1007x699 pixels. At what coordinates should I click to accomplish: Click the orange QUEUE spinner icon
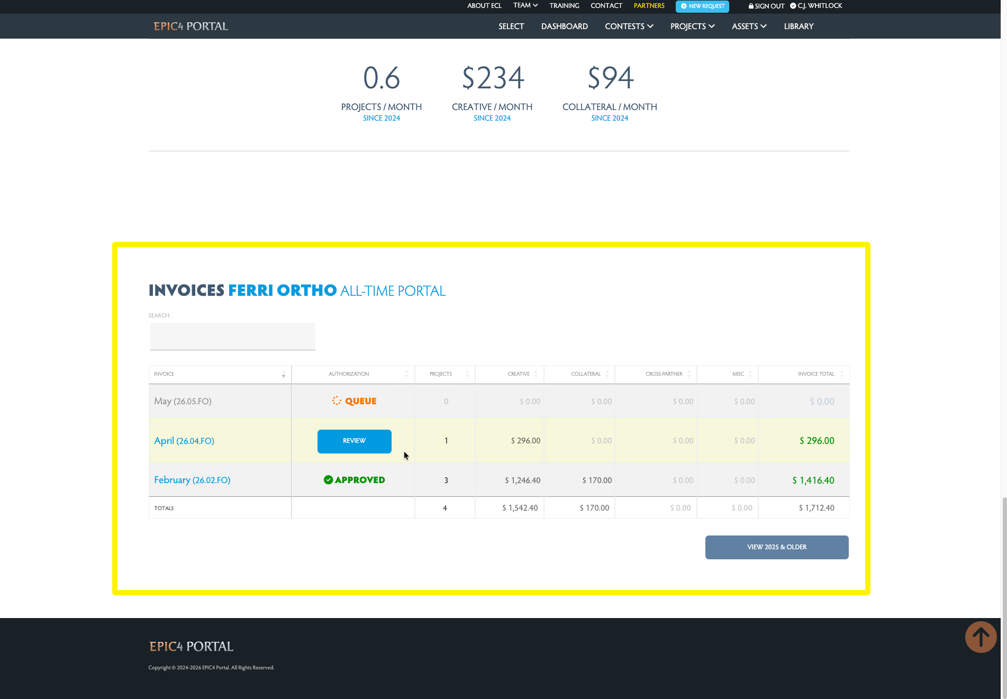(x=337, y=401)
